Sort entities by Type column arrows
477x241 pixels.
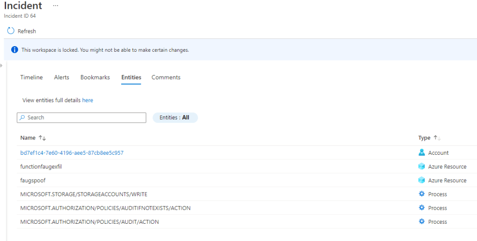pyautogui.click(x=436, y=138)
